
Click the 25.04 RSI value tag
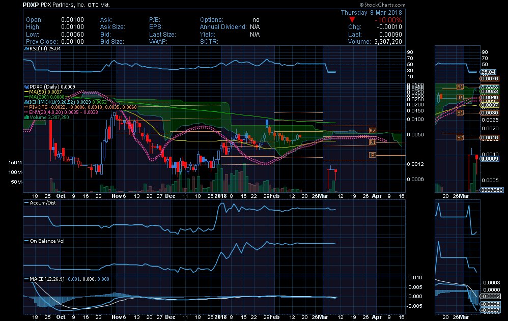point(489,72)
